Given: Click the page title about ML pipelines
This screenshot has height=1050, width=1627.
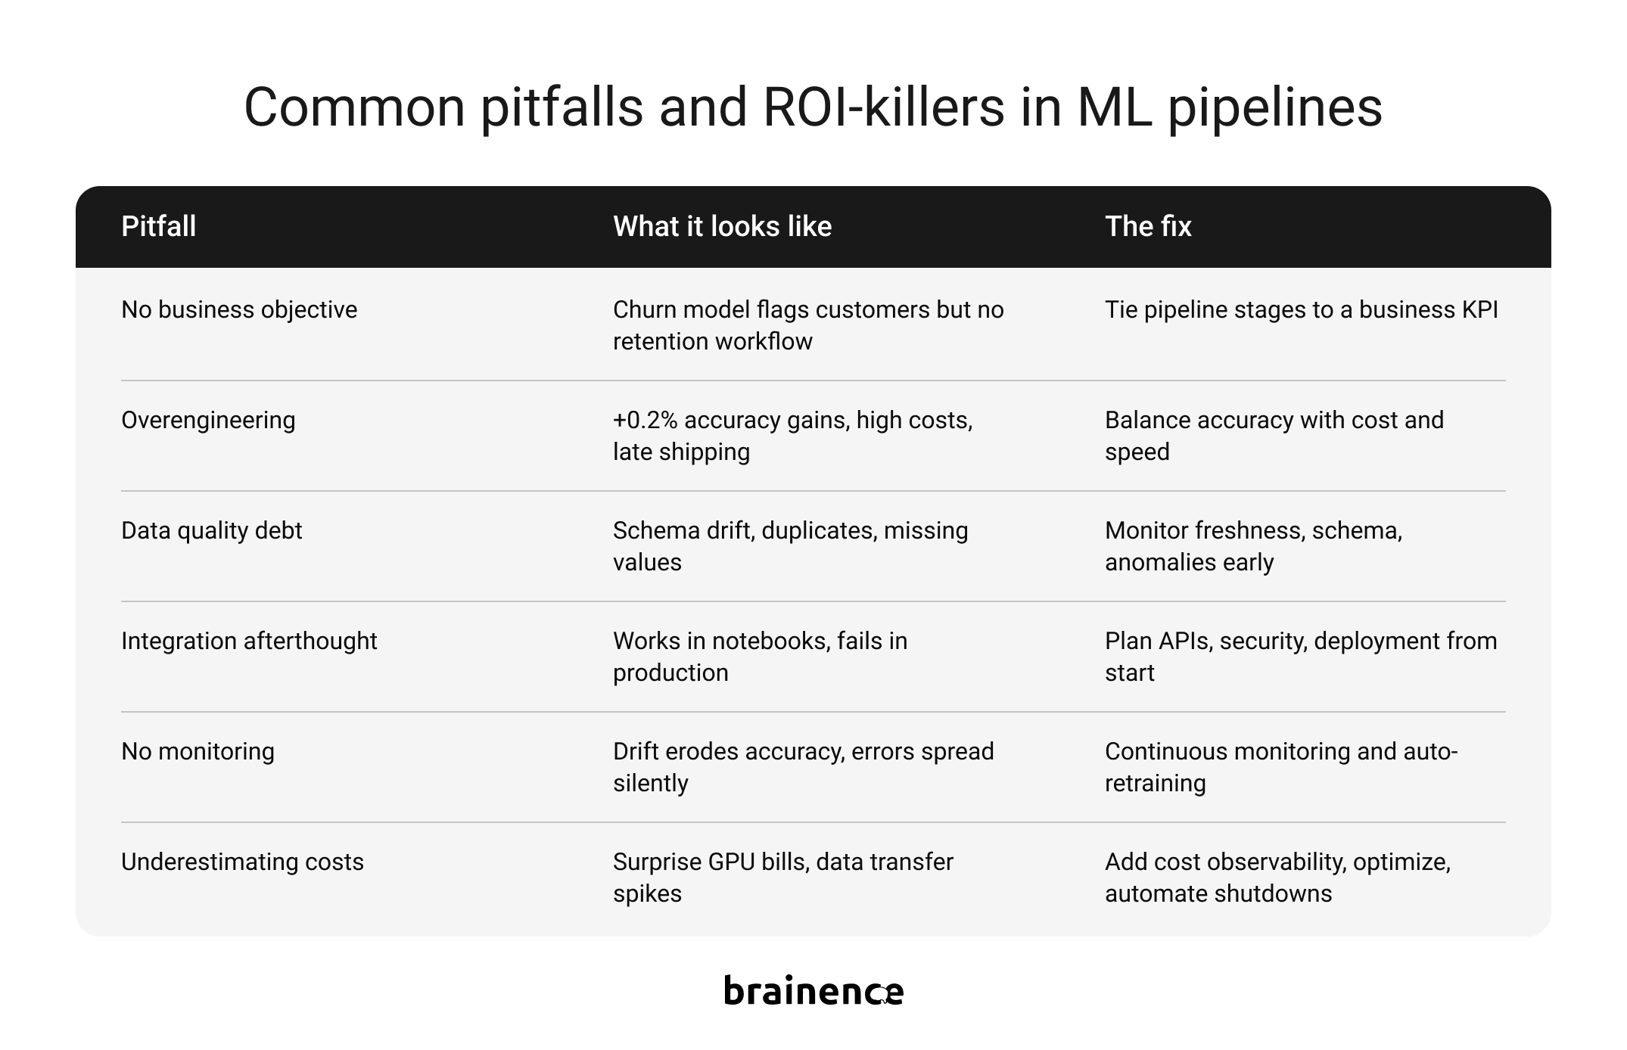Looking at the screenshot, I should click(813, 107).
